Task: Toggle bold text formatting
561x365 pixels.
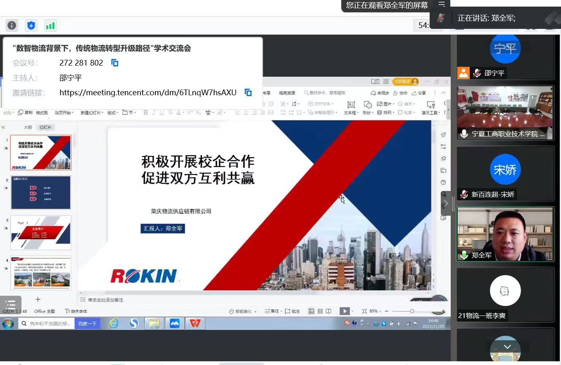Action: (x=145, y=113)
